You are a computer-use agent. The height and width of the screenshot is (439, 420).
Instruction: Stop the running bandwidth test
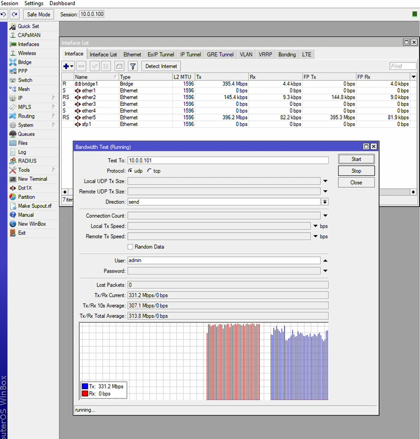356,171
